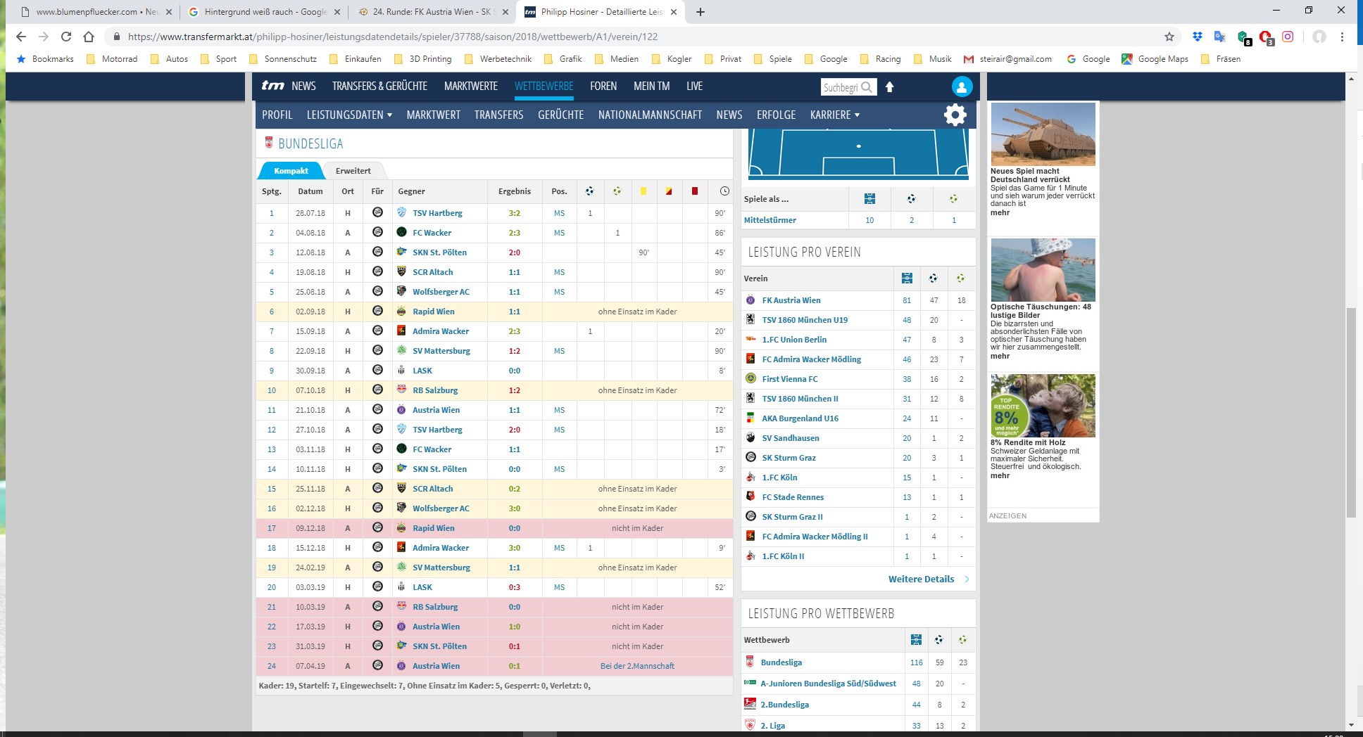Image resolution: width=1363 pixels, height=737 pixels.
Task: Open the Chrome profile avatar
Action: point(1319,37)
